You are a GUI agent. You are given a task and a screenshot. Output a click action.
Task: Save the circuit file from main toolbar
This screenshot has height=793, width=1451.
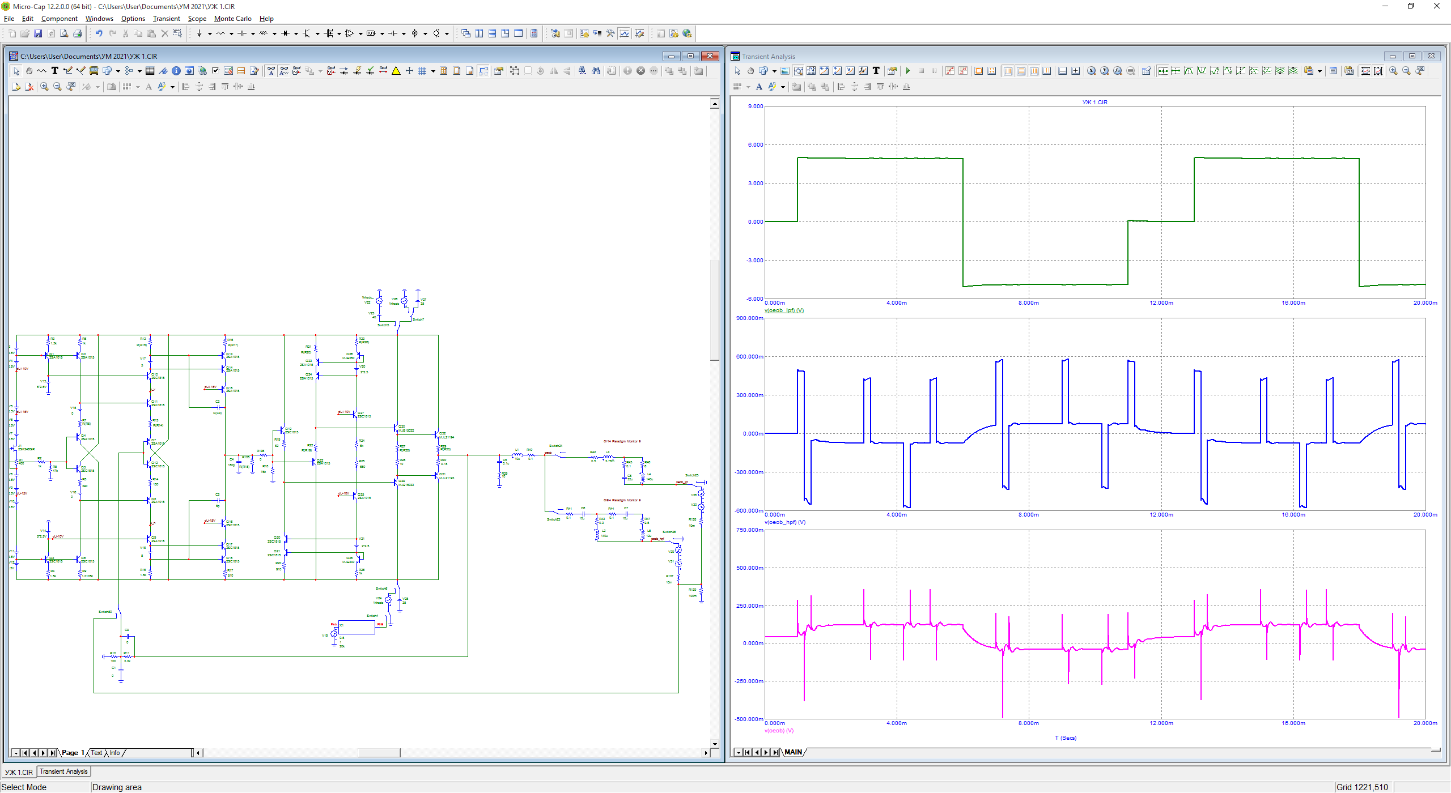[x=38, y=33]
